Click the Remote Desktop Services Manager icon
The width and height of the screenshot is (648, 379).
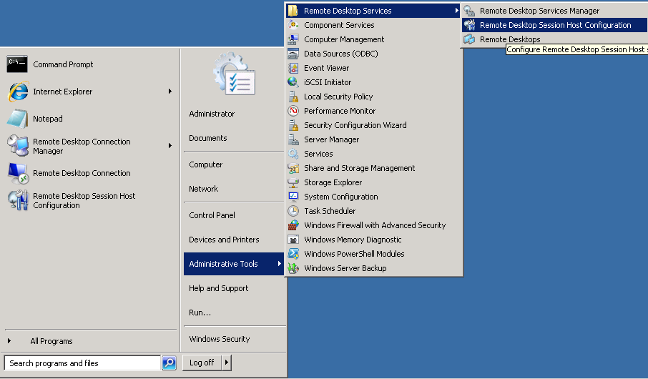469,11
